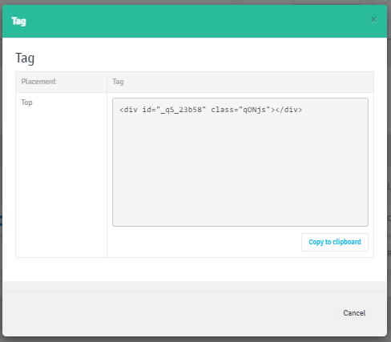
Task: Close the Tag dialog with the X icon
Action: point(373,19)
